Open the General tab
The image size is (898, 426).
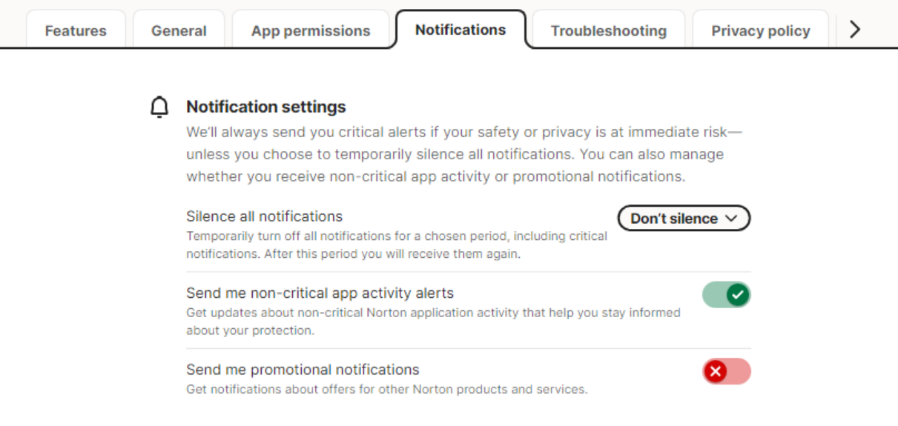point(179,31)
